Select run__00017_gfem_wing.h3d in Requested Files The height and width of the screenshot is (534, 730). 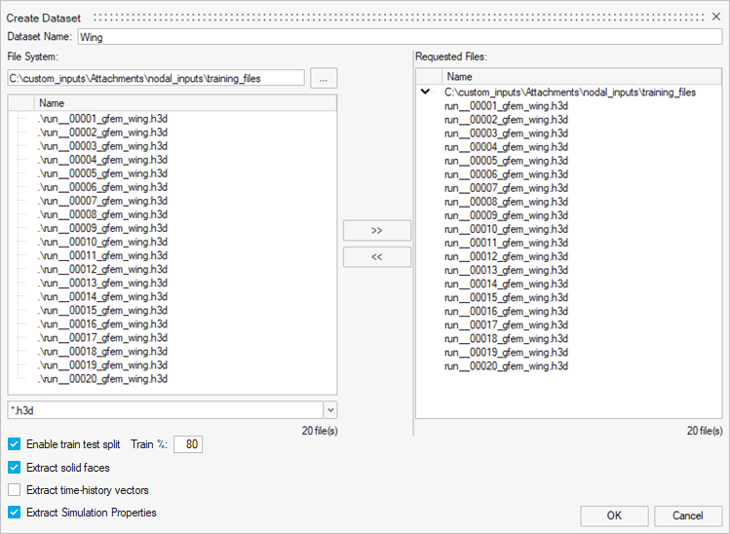point(506,324)
